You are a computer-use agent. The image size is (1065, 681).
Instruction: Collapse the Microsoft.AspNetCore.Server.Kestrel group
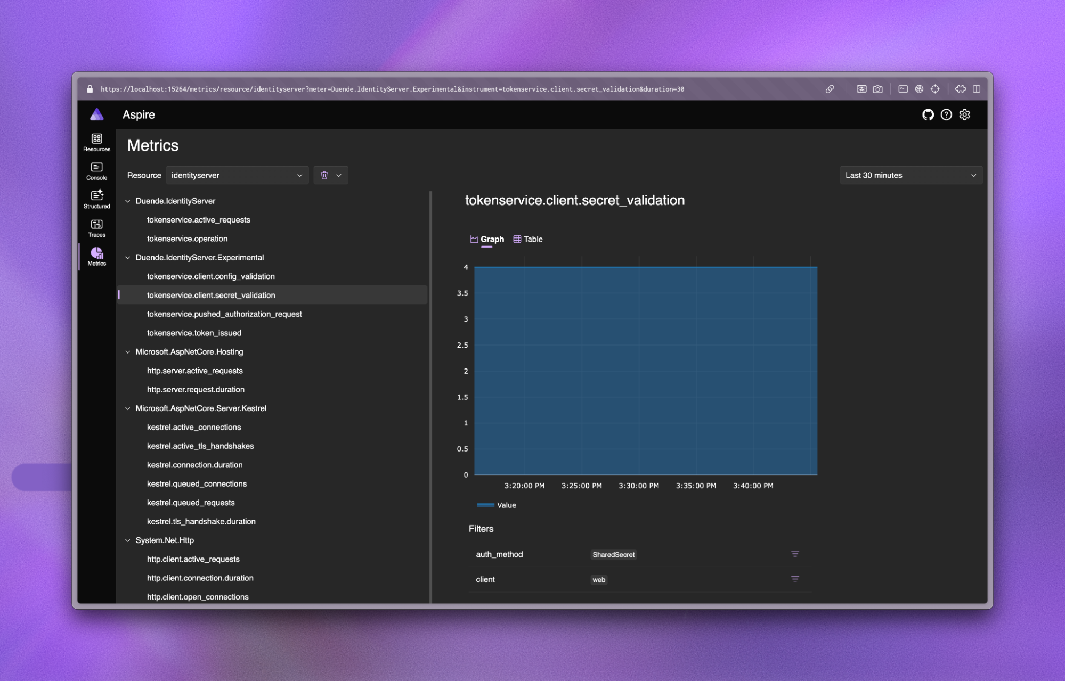[128, 408]
